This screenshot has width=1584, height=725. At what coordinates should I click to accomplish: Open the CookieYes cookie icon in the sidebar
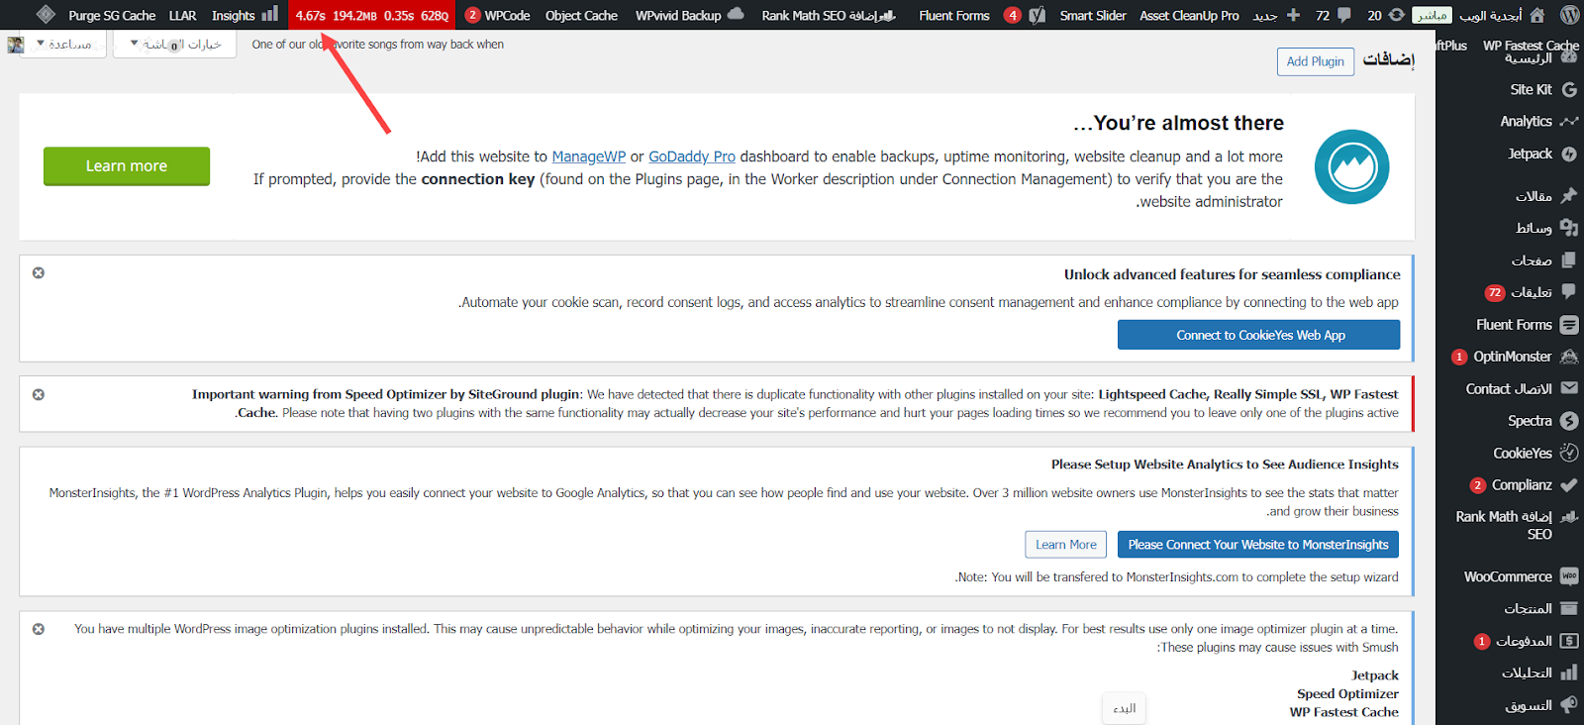pos(1569,453)
